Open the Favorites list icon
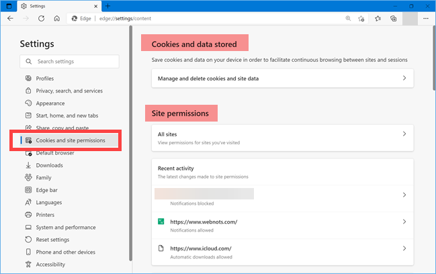Image resolution: width=436 pixels, height=274 pixels. coord(380,19)
